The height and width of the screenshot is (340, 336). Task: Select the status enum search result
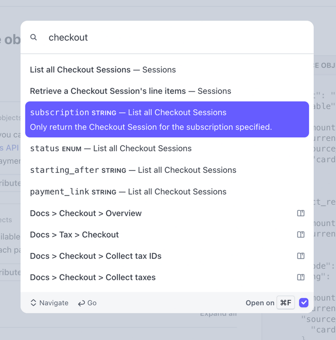(110, 148)
